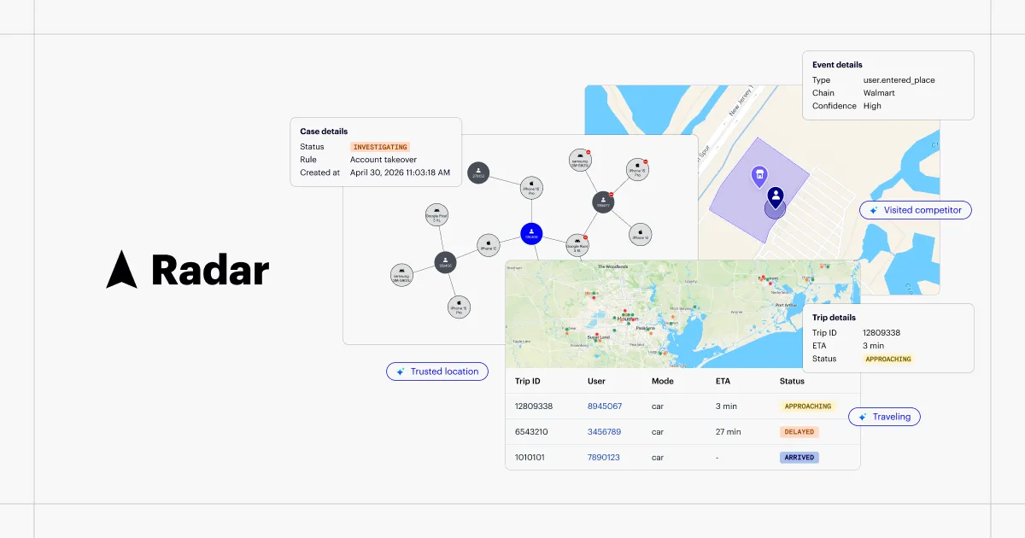Select the Visited competitor pill
Viewport: 1025px width, 538px height.
pos(916,210)
